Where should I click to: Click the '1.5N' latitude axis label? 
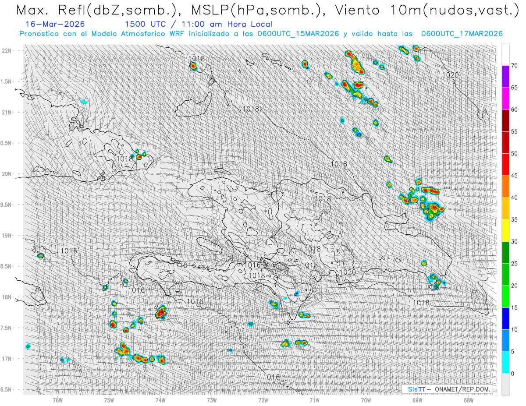click(x=6, y=81)
